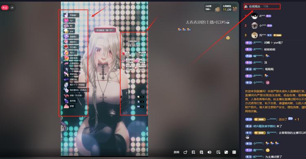Click the smiley emoji sent by 眼*****
Viewport: 306px width, 159px height.
(x=268, y=150)
